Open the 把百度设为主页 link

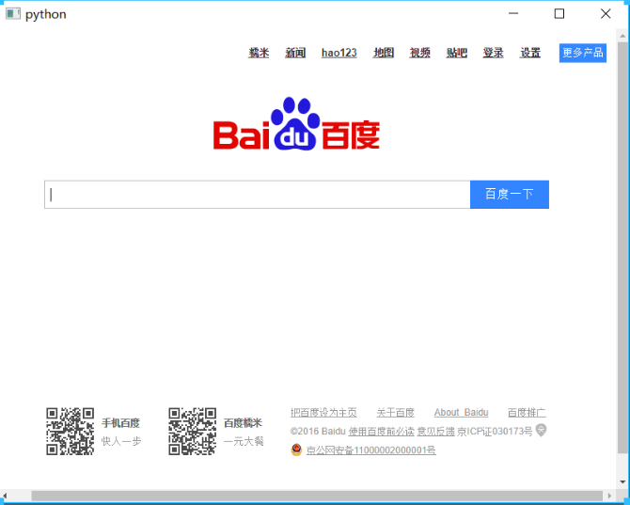(323, 413)
